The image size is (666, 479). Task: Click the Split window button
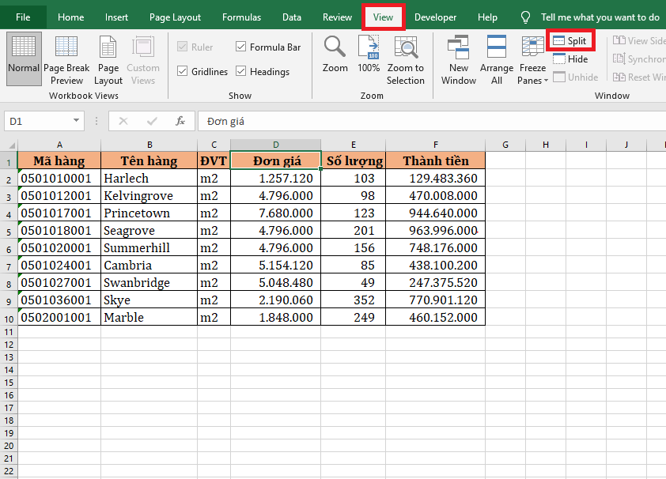coord(570,40)
